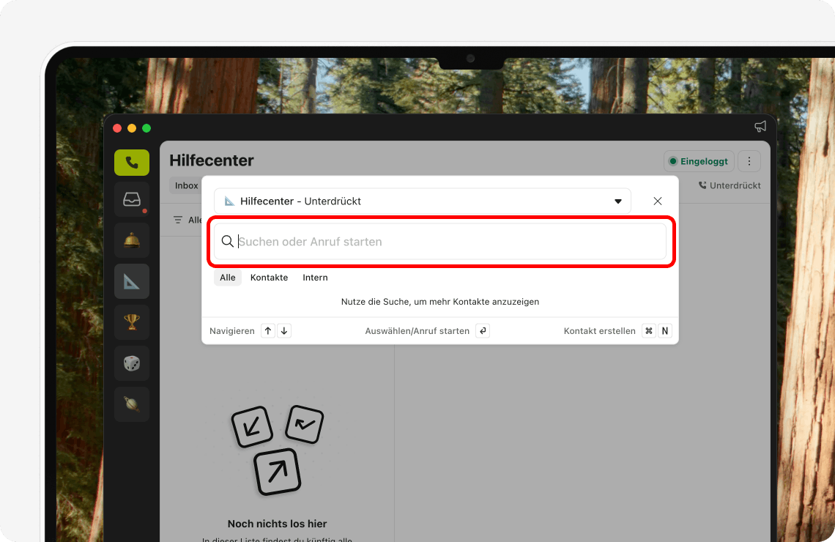The height and width of the screenshot is (542, 835).
Task: Open the Saturn planet icon in sidebar
Action: click(131, 404)
